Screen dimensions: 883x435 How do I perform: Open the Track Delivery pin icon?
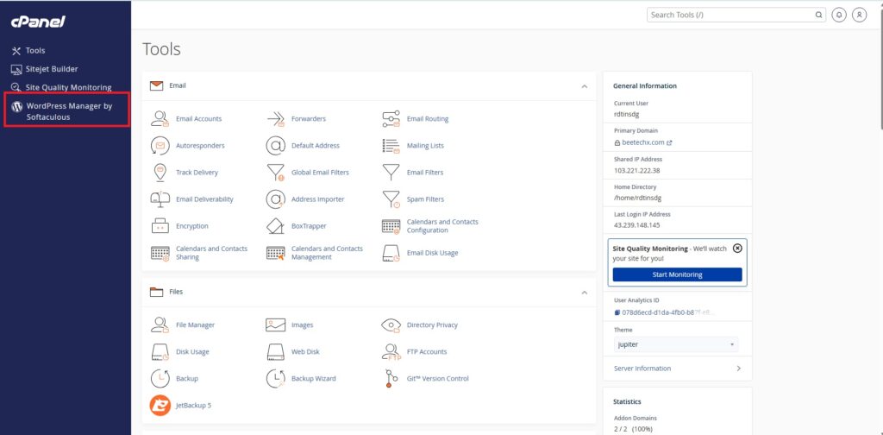tap(160, 173)
